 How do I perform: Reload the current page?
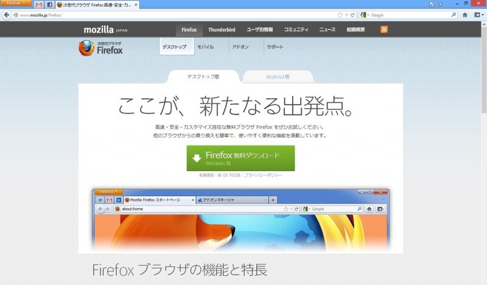[x=352, y=15]
